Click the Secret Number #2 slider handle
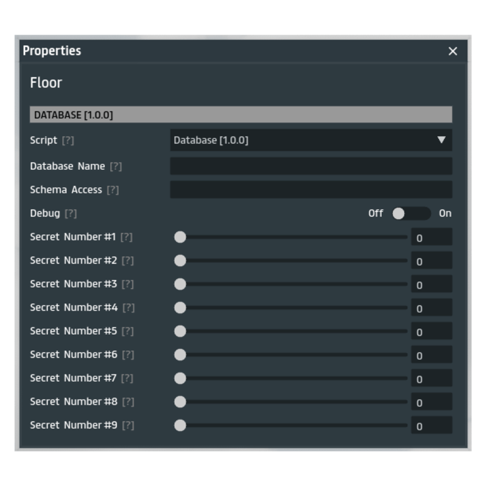 click(180, 261)
